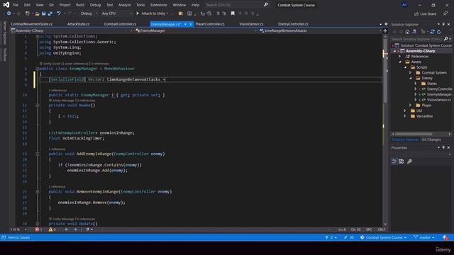This screenshot has height=255, width=454.
Task: Click the Combat System Course repository button
Action: pos(383,237)
